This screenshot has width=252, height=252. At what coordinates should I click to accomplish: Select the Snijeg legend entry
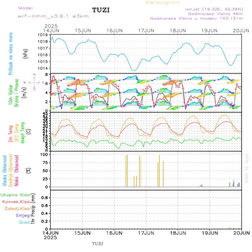coord(22,215)
